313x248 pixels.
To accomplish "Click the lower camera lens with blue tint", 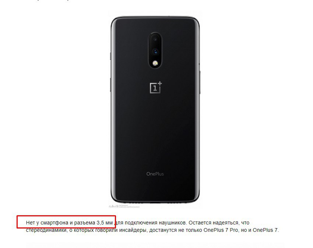I will [155, 52].
